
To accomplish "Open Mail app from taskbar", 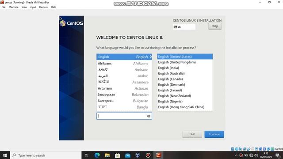I will (x=128, y=155).
